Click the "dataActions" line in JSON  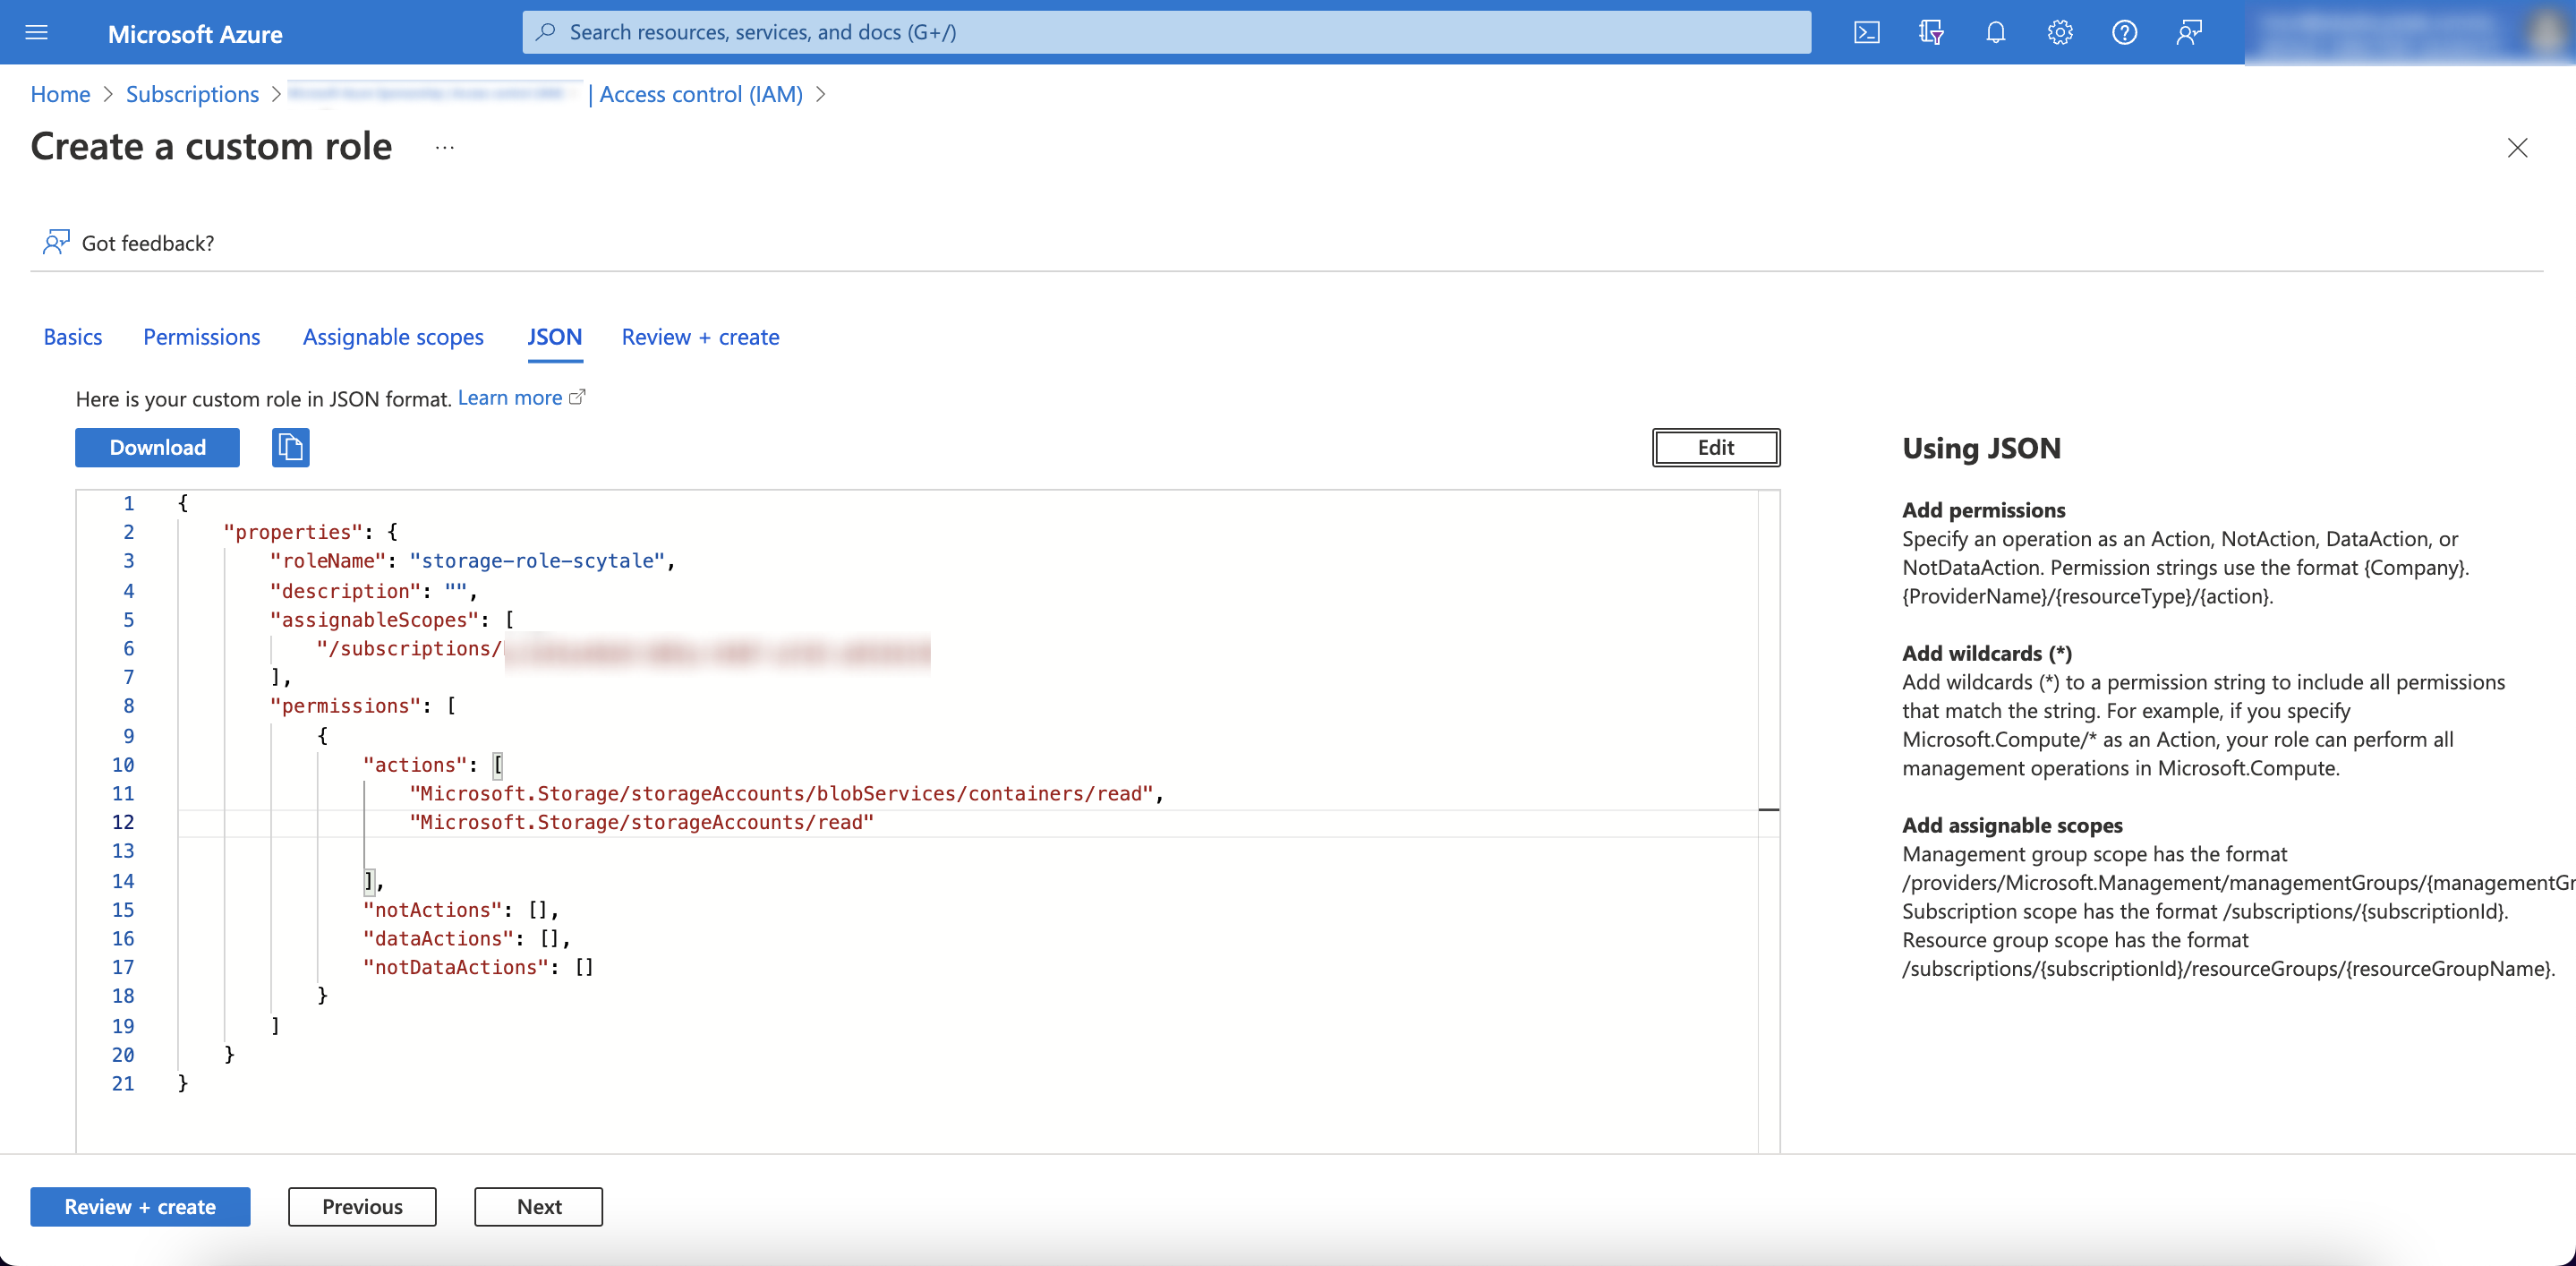coord(466,938)
